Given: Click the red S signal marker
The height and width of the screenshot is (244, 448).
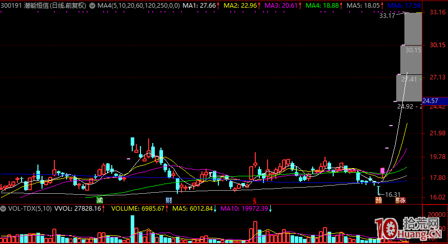Looking at the screenshot, I should coord(254,200).
